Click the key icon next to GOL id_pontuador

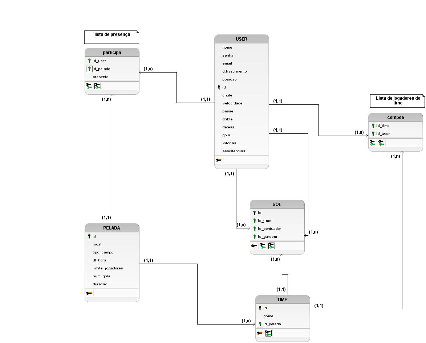click(x=255, y=229)
